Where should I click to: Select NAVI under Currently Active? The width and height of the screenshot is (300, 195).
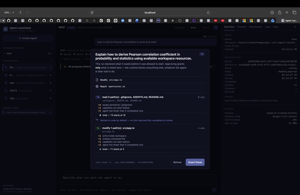[x=28, y=53]
